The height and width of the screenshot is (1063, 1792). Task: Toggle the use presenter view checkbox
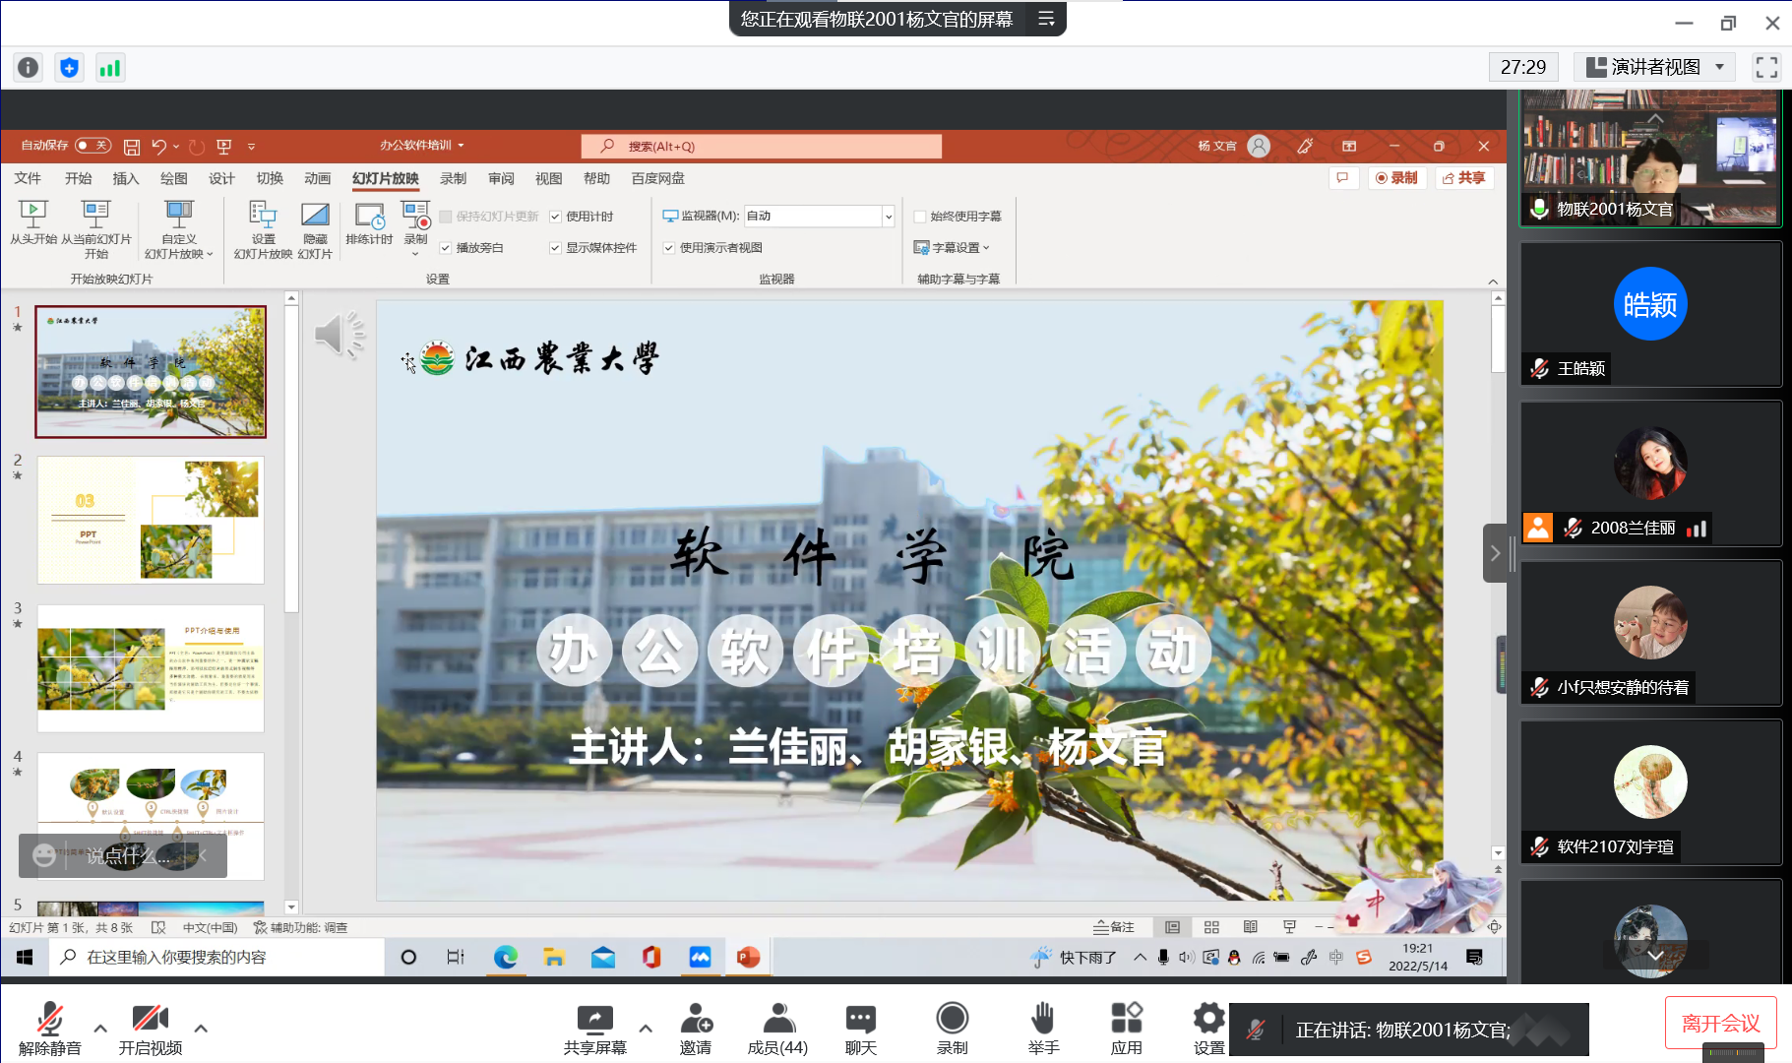[669, 248]
